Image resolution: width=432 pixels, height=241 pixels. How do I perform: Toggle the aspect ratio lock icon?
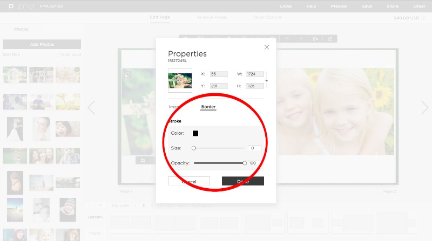tap(266, 80)
